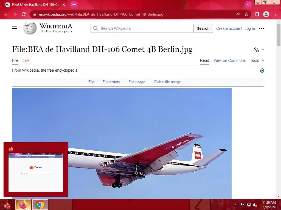The height and width of the screenshot is (210, 281).
Task: Reload the current page
Action: 24,14
